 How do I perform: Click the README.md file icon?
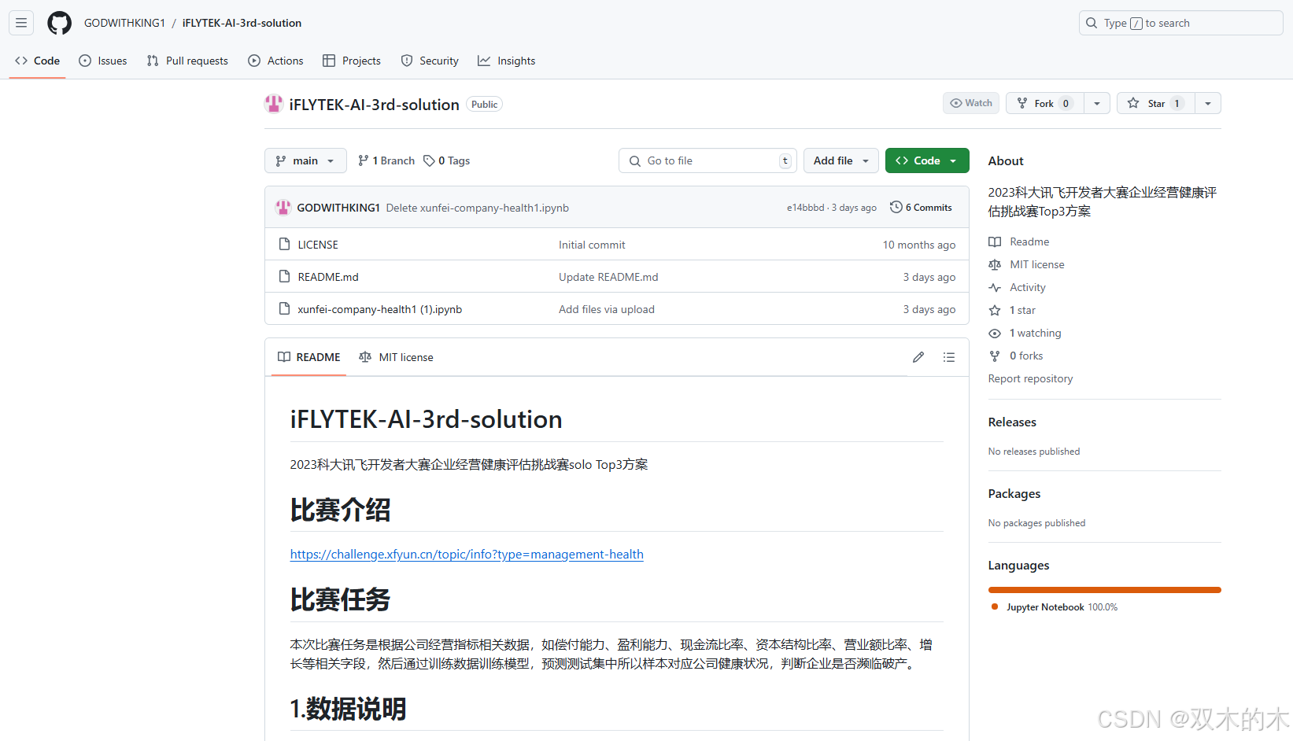tap(284, 277)
